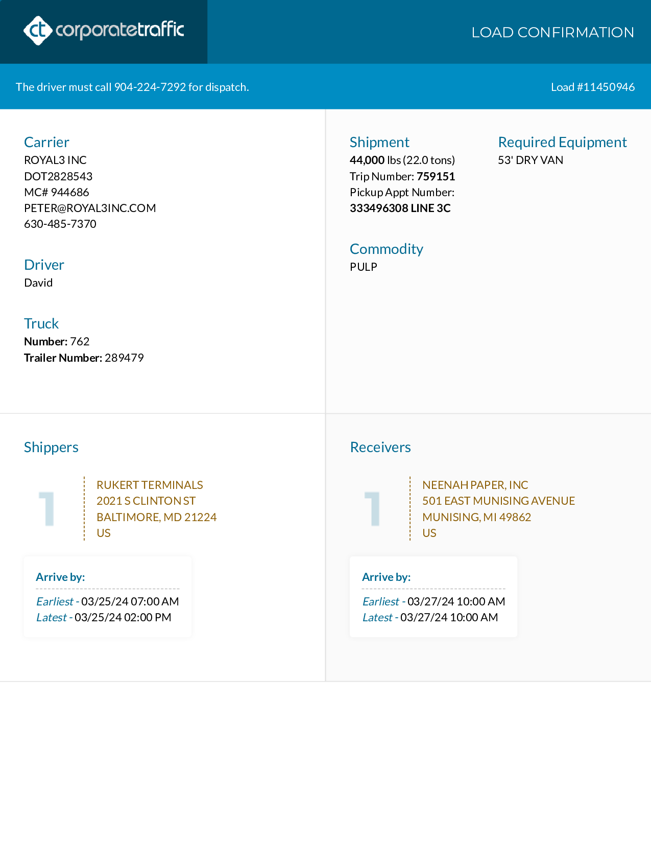Click the PETER@ROYAL3INC.COM email
The height and width of the screenshot is (843, 651).
(x=90, y=208)
